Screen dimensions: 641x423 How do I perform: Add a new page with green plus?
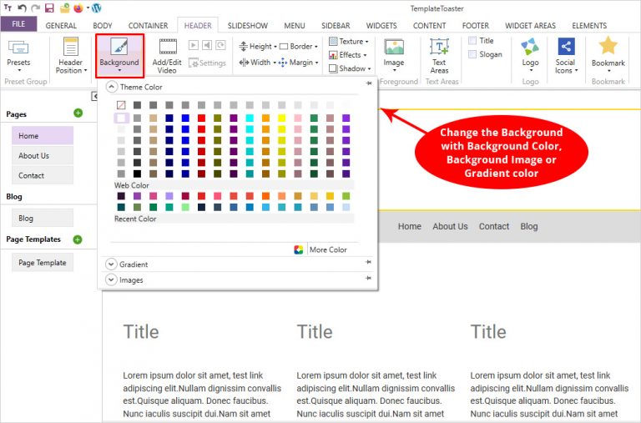pyautogui.click(x=78, y=113)
